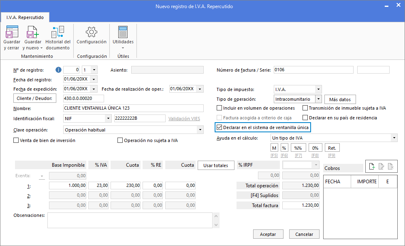405x246 pixels.
Task: Open the Fecha de expedición date picker
Action: pyautogui.click(x=94, y=89)
